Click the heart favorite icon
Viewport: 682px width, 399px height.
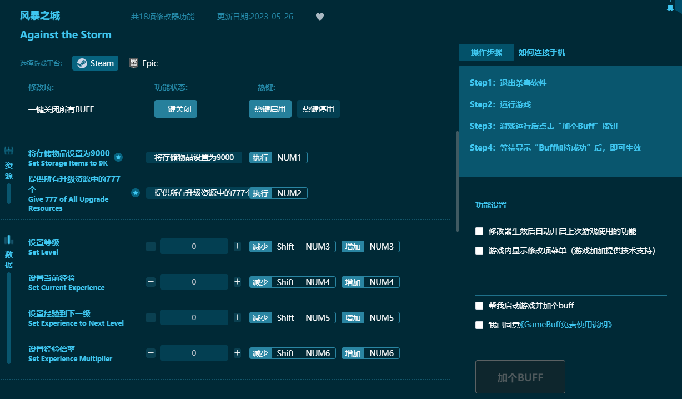(x=319, y=17)
